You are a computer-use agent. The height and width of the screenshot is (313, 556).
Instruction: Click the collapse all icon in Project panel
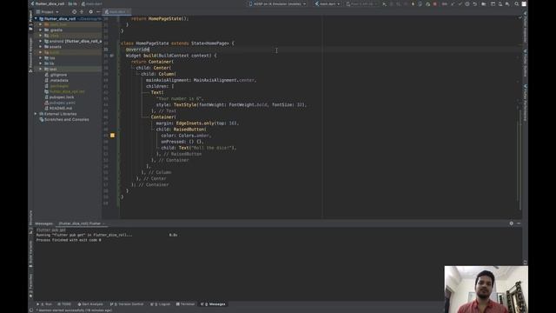(x=82, y=11)
